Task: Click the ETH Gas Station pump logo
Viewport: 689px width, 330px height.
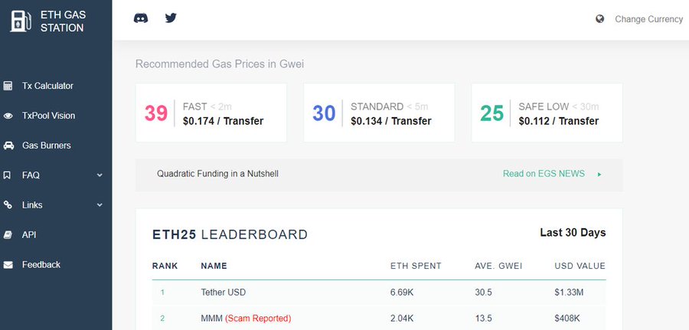Action: click(21, 21)
